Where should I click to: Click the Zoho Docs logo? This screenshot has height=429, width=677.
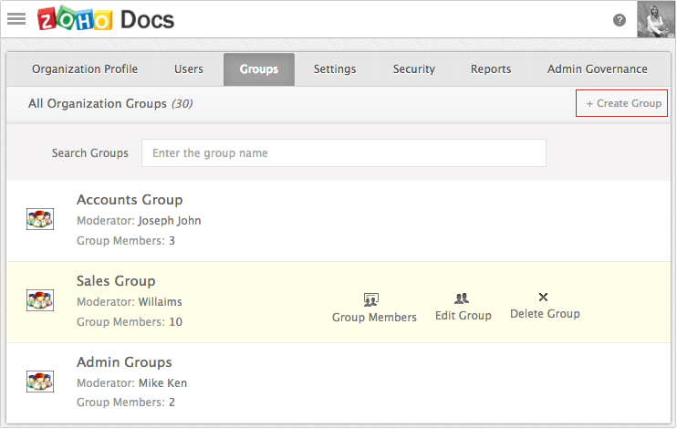click(106, 19)
